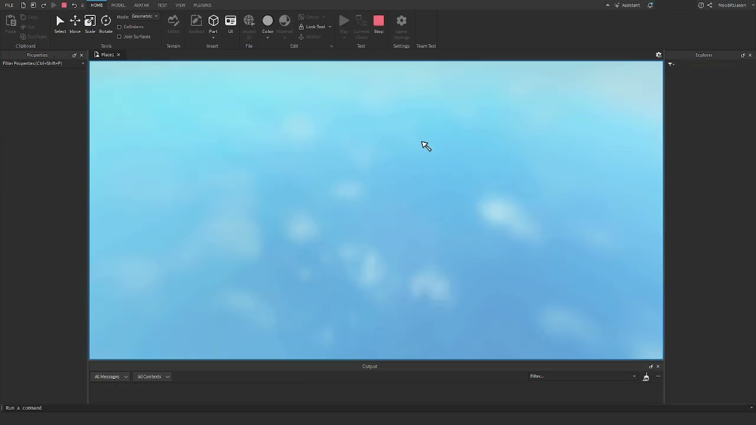
Task: Clear output with the broom icon
Action: point(646,377)
